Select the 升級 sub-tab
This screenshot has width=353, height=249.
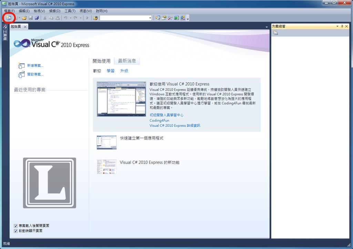[x=124, y=71]
